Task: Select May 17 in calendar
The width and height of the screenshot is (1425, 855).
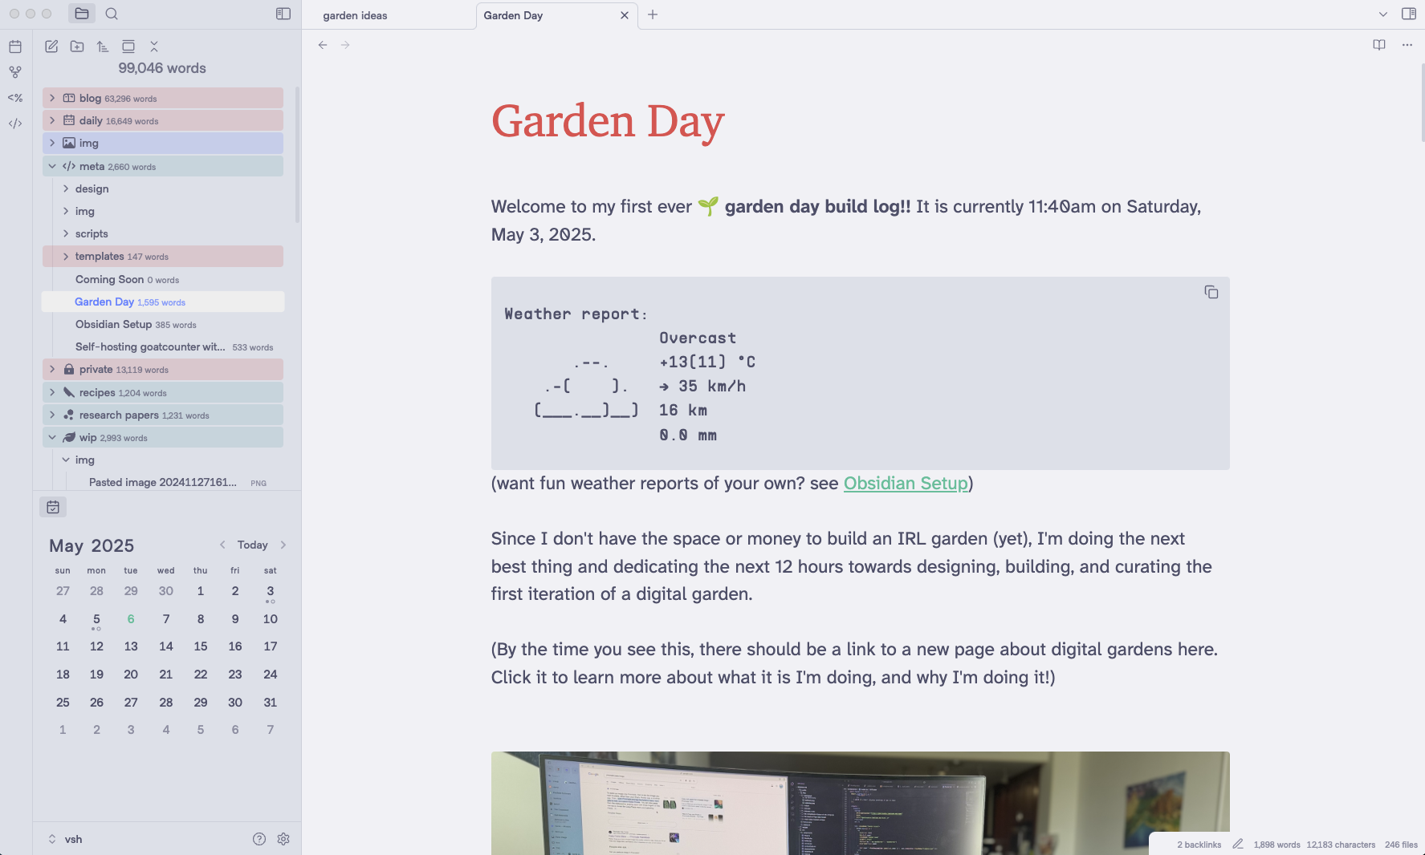Action: 271,646
